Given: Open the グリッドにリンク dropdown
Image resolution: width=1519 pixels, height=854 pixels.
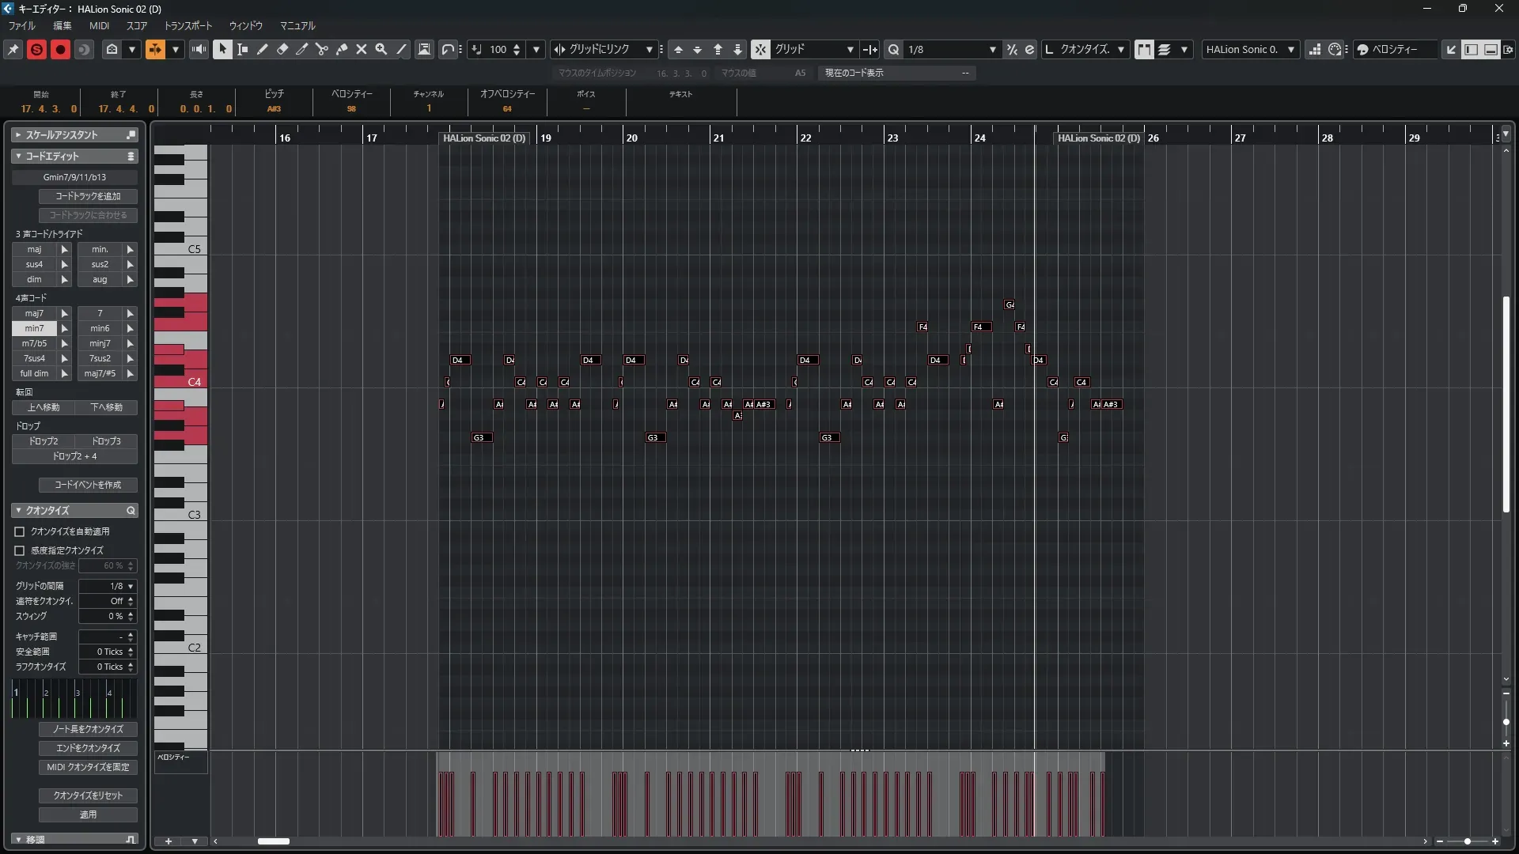Looking at the screenshot, I should click(649, 49).
